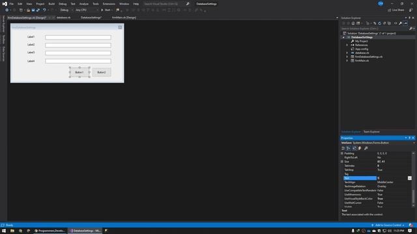This screenshot has width=417, height=234.
Task: Click the Properties page icon in Properties toolbar
Action: (354, 148)
